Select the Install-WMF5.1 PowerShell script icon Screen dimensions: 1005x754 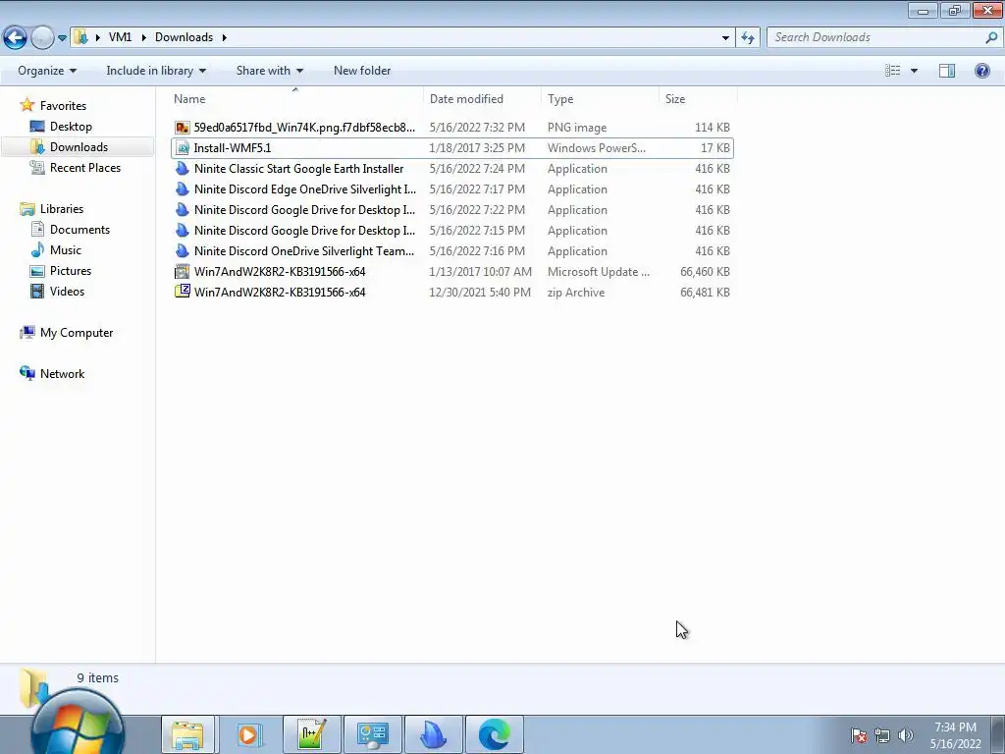(x=182, y=148)
